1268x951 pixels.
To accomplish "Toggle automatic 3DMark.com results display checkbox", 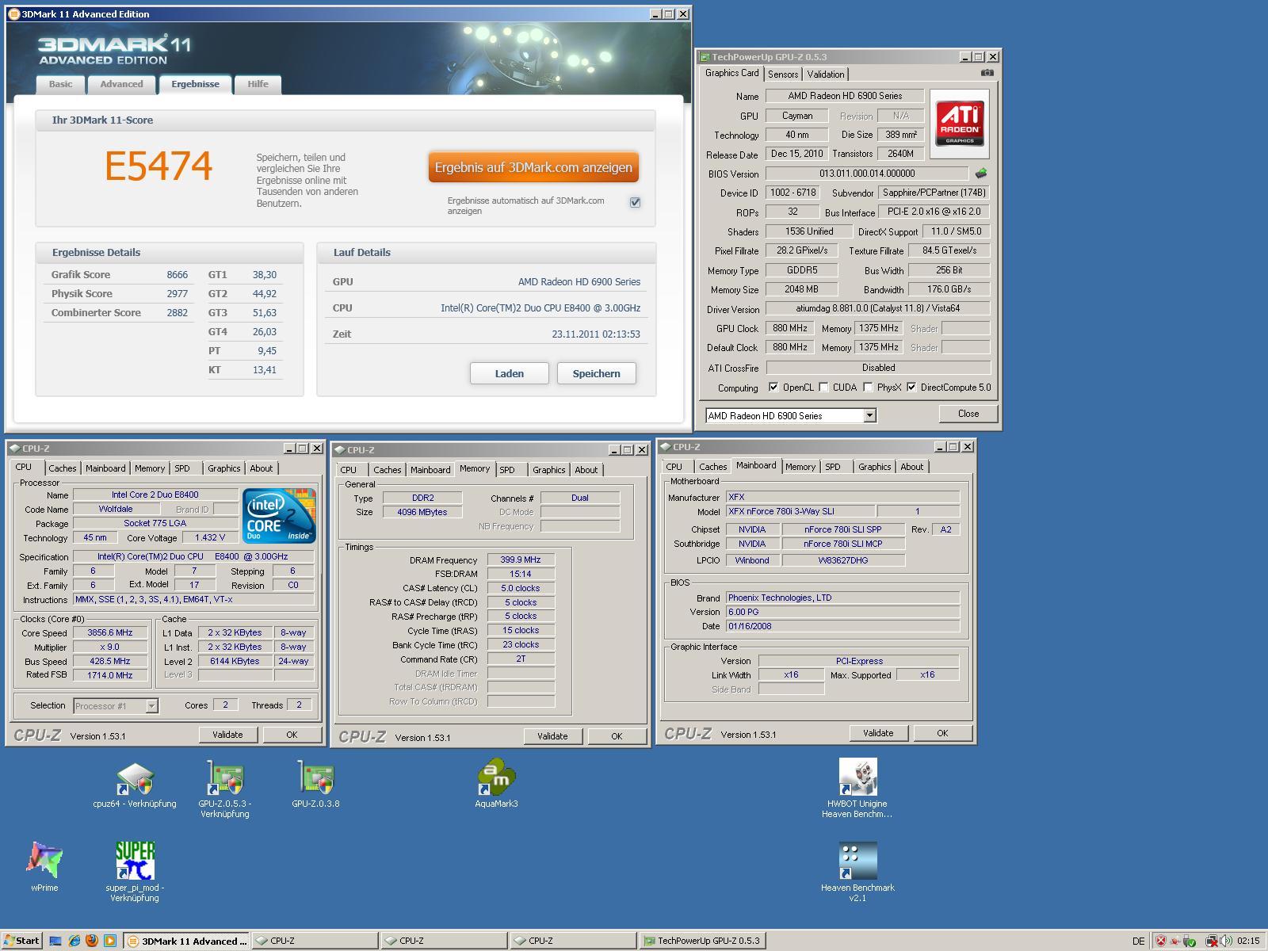I will click(x=635, y=202).
